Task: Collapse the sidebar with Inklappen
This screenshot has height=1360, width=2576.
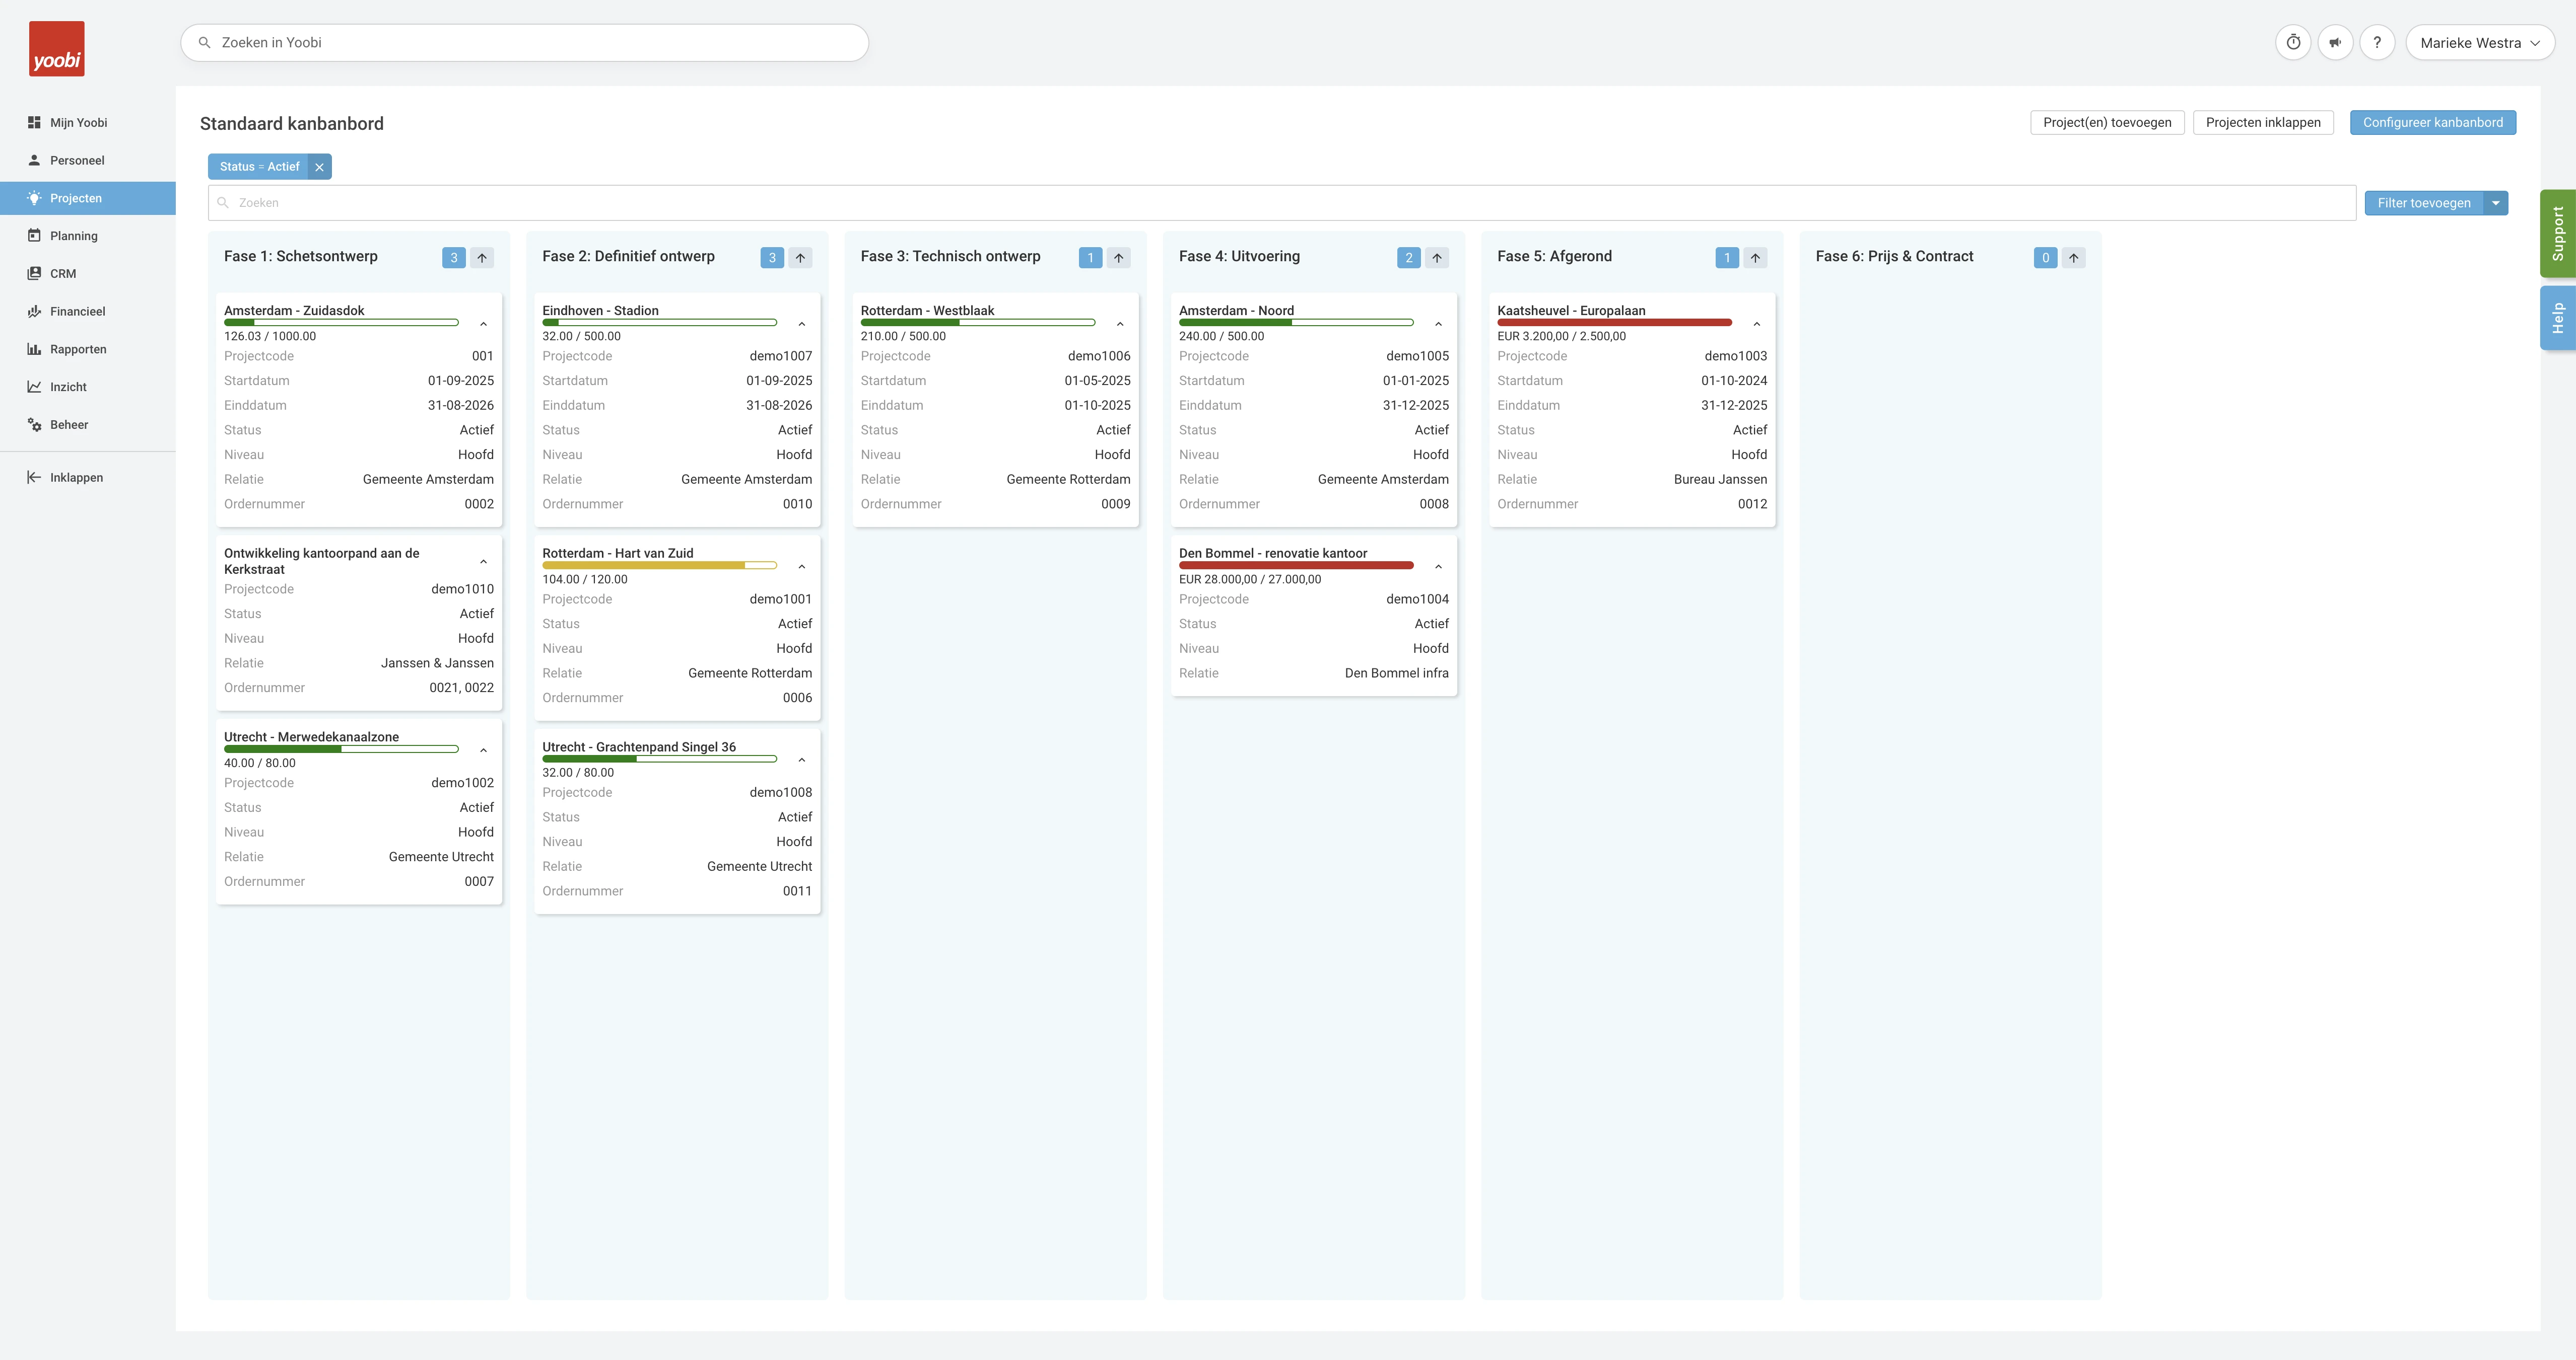Action: pyautogui.click(x=76, y=478)
